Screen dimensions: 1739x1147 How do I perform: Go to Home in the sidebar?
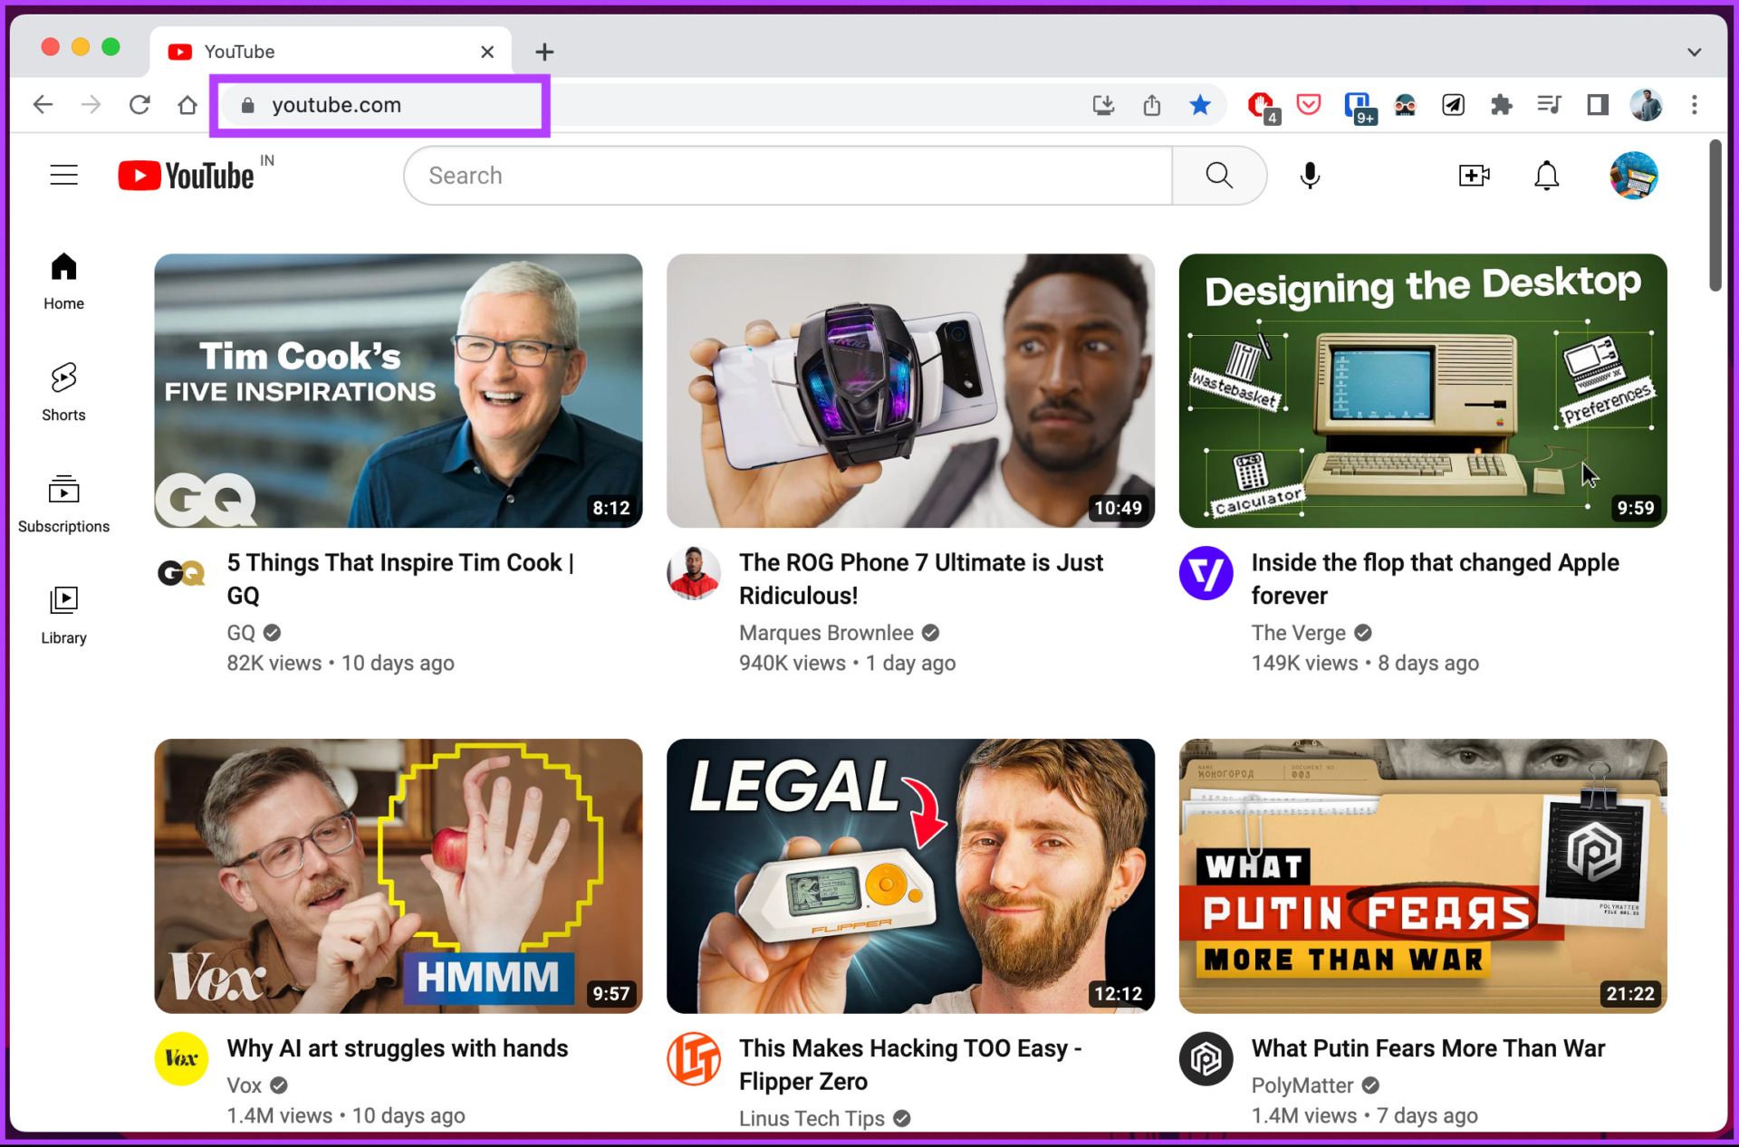coord(63,282)
